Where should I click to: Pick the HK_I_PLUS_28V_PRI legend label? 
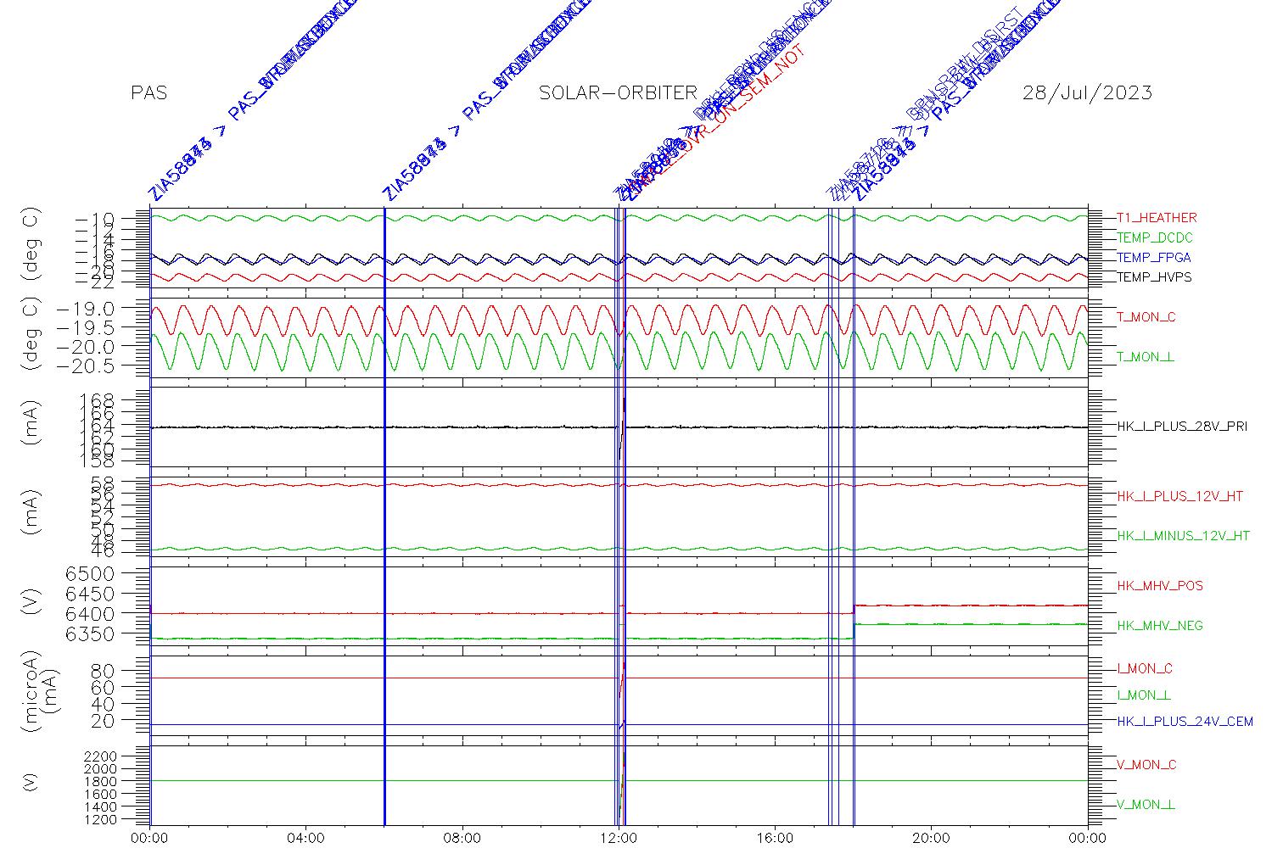pyautogui.click(x=1182, y=427)
